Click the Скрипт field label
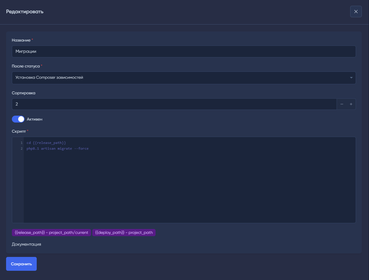The image size is (369, 280). pos(19,131)
